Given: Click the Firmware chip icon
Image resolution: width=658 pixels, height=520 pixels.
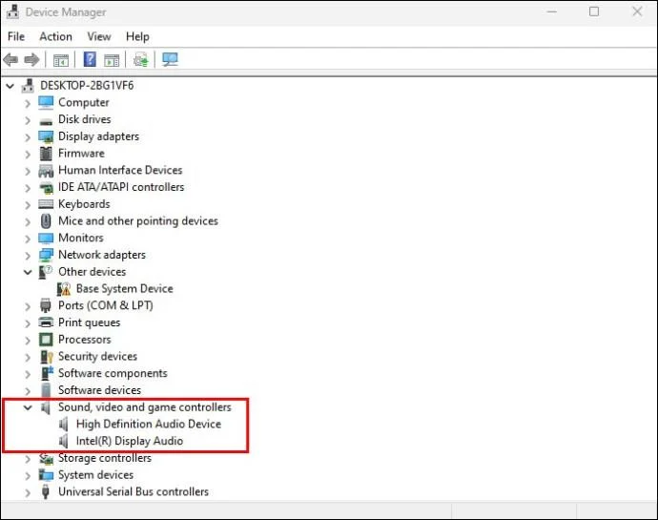Looking at the screenshot, I should pos(46,154).
